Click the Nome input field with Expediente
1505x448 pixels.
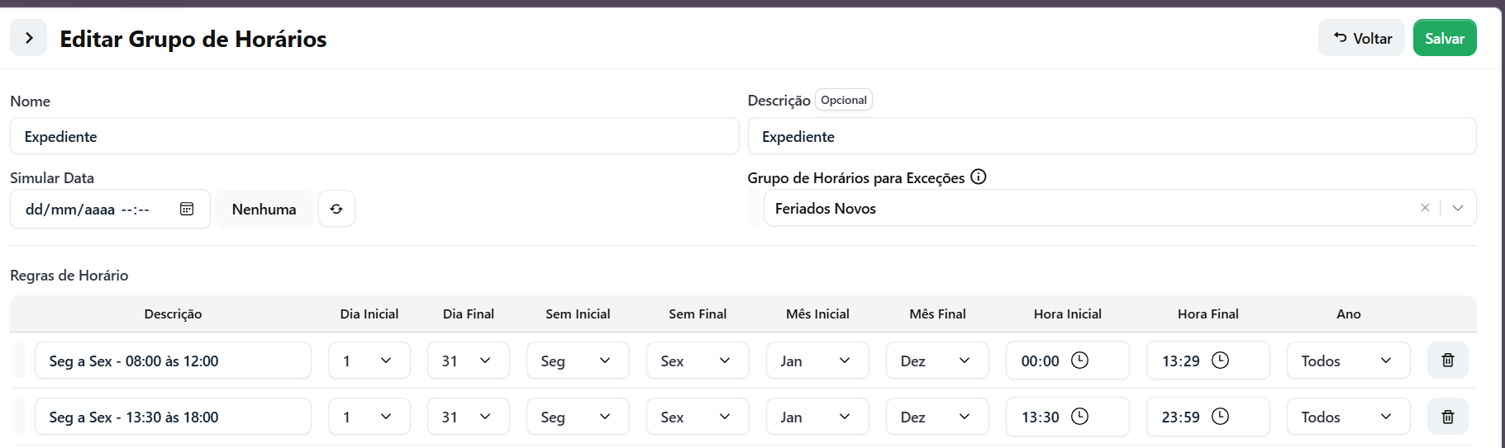click(x=374, y=136)
